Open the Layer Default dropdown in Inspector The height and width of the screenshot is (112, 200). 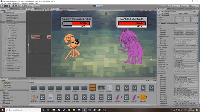click(x=191, y=13)
